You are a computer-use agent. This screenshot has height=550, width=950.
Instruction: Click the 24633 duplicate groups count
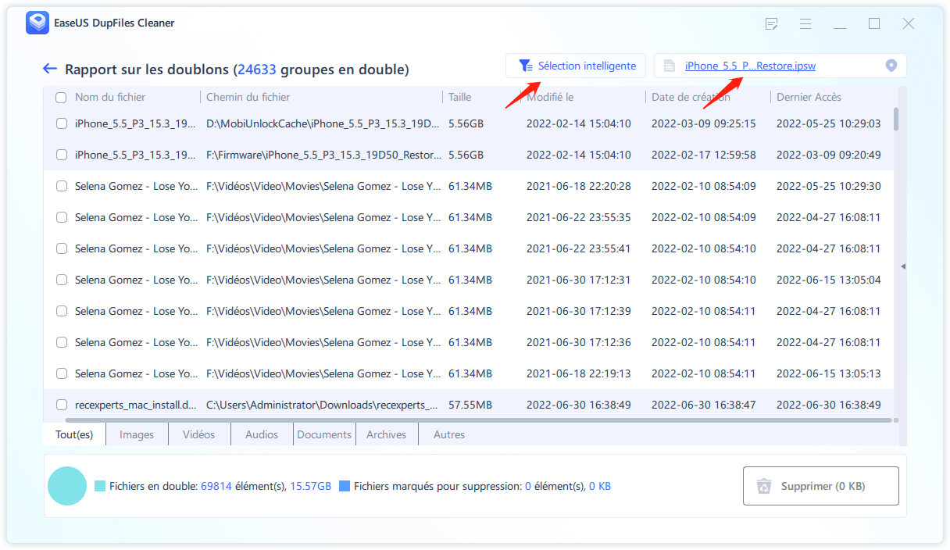[x=258, y=70]
